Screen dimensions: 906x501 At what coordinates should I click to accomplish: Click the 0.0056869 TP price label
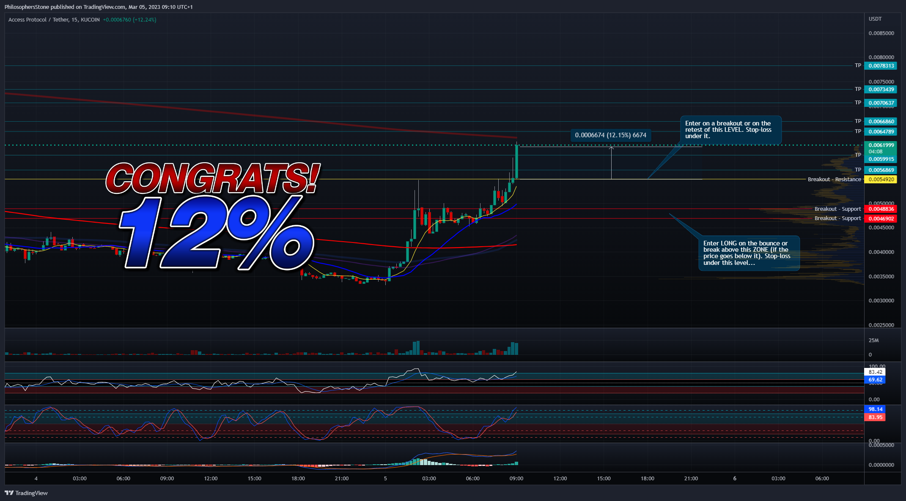(x=881, y=170)
